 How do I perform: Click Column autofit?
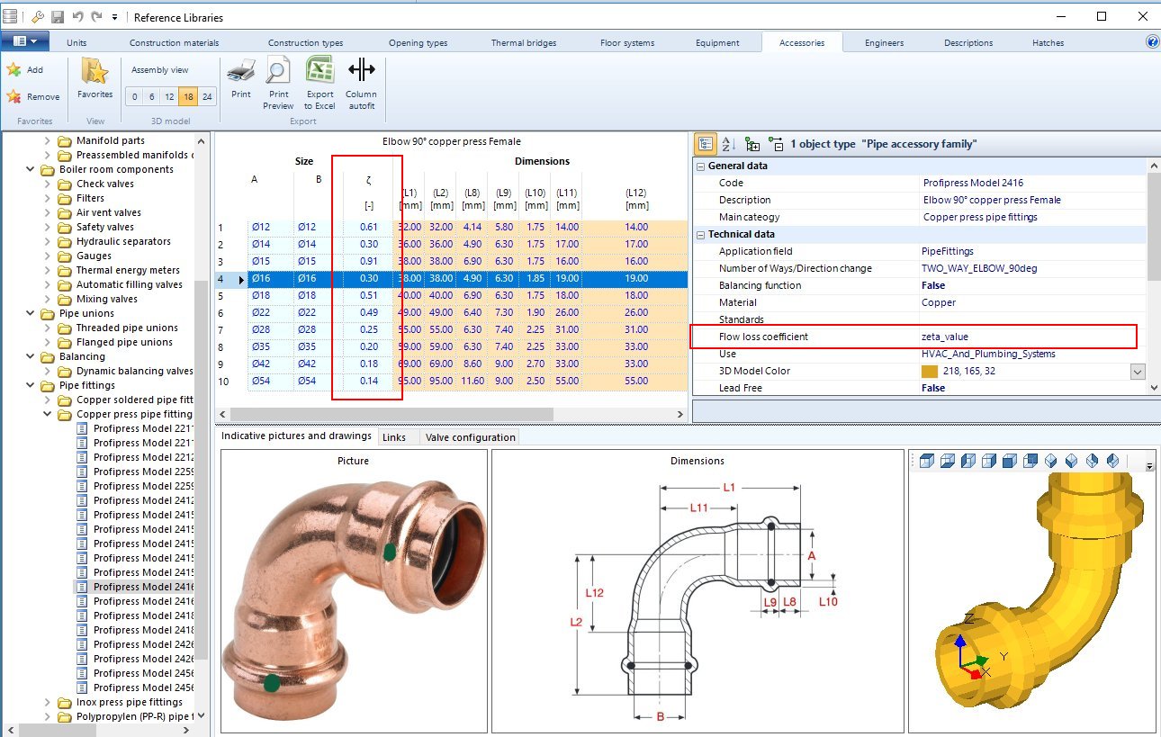click(361, 83)
